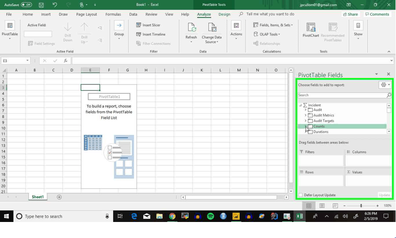
Task: Open the PivotTable options button
Action: (x=10, y=30)
